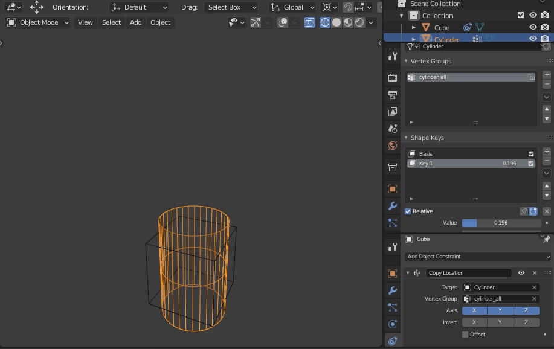Remove the Cylinder target with the X button

click(x=534, y=287)
